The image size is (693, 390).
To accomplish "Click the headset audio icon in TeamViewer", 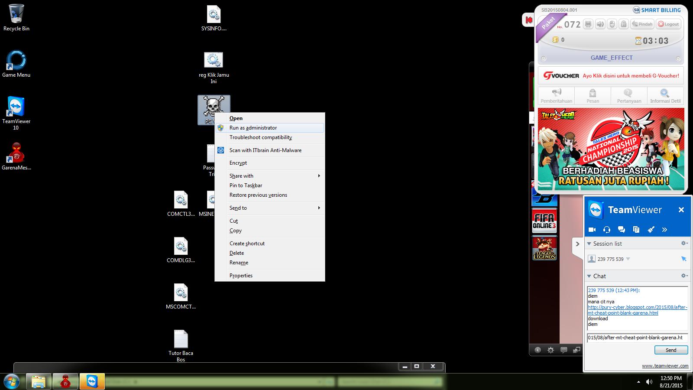I will tap(607, 230).
